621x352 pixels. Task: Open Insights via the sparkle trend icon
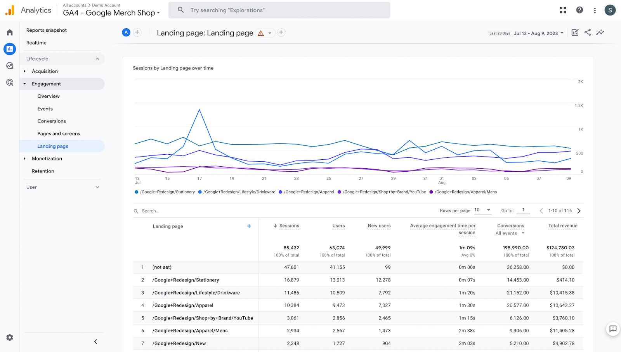click(x=600, y=33)
